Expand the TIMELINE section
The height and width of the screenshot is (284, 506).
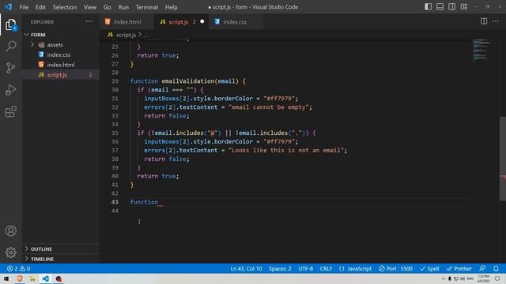[x=61, y=259]
